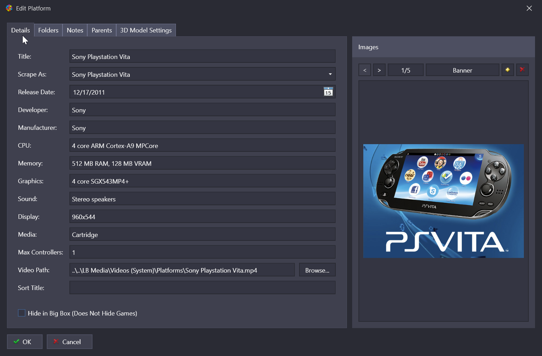Open the Banner image type selector

coord(462,70)
